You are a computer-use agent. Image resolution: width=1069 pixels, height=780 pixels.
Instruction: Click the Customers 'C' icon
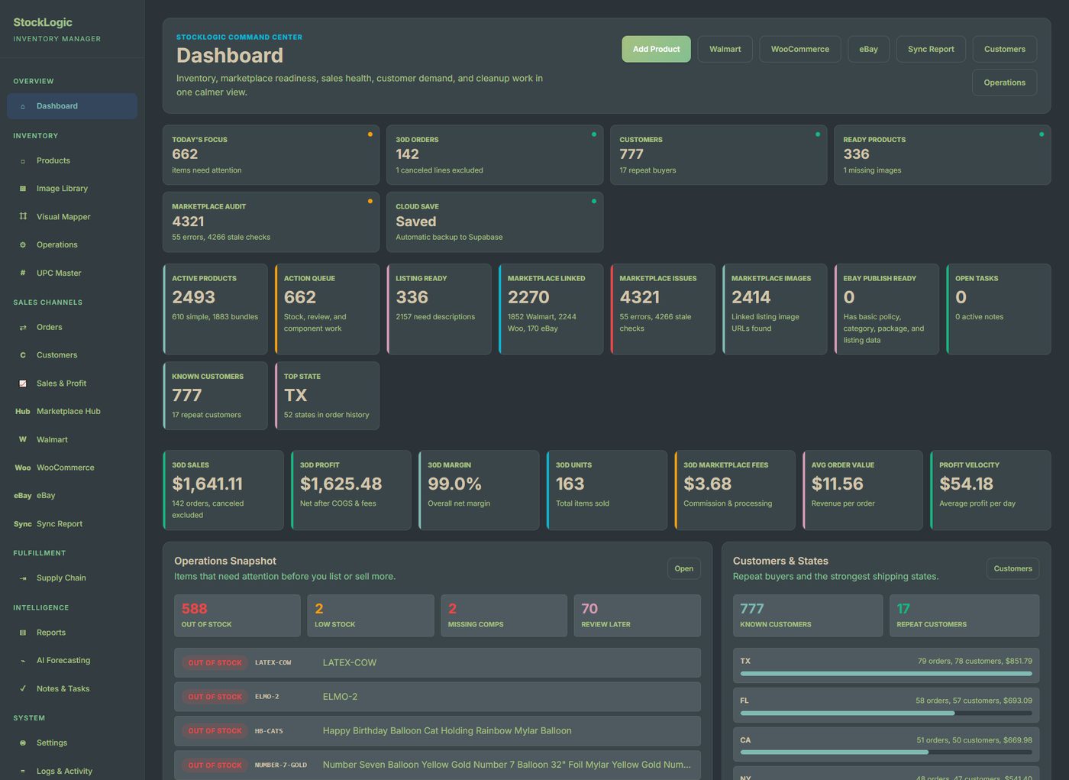[x=23, y=355]
